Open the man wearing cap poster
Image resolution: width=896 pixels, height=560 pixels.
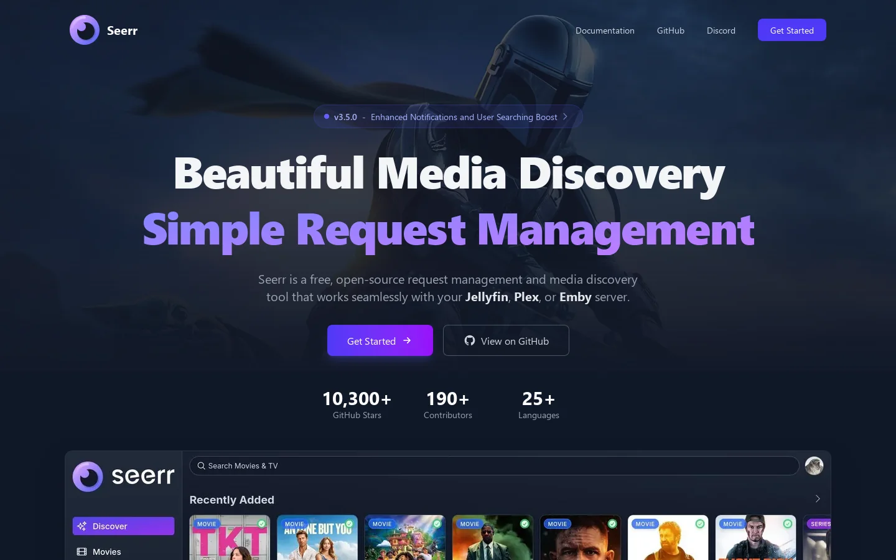coord(756,539)
